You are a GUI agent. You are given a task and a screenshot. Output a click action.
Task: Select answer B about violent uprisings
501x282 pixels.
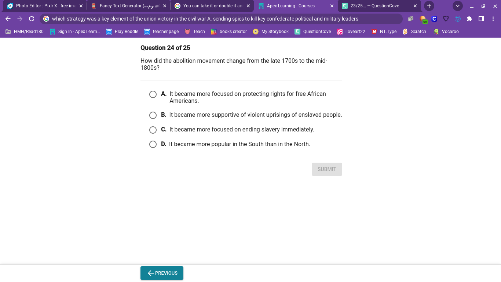153,115
